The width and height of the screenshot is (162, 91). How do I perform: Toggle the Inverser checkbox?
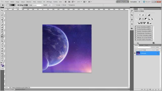tap(56, 5)
